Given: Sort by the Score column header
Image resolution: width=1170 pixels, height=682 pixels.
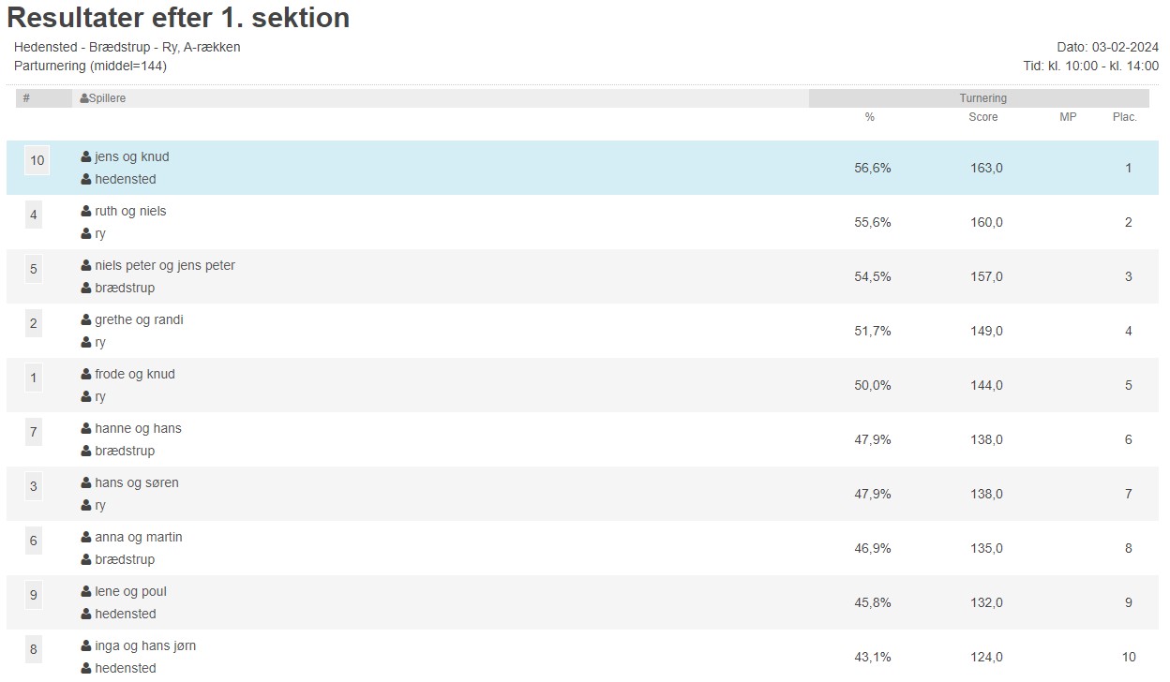Looking at the screenshot, I should [x=983, y=117].
